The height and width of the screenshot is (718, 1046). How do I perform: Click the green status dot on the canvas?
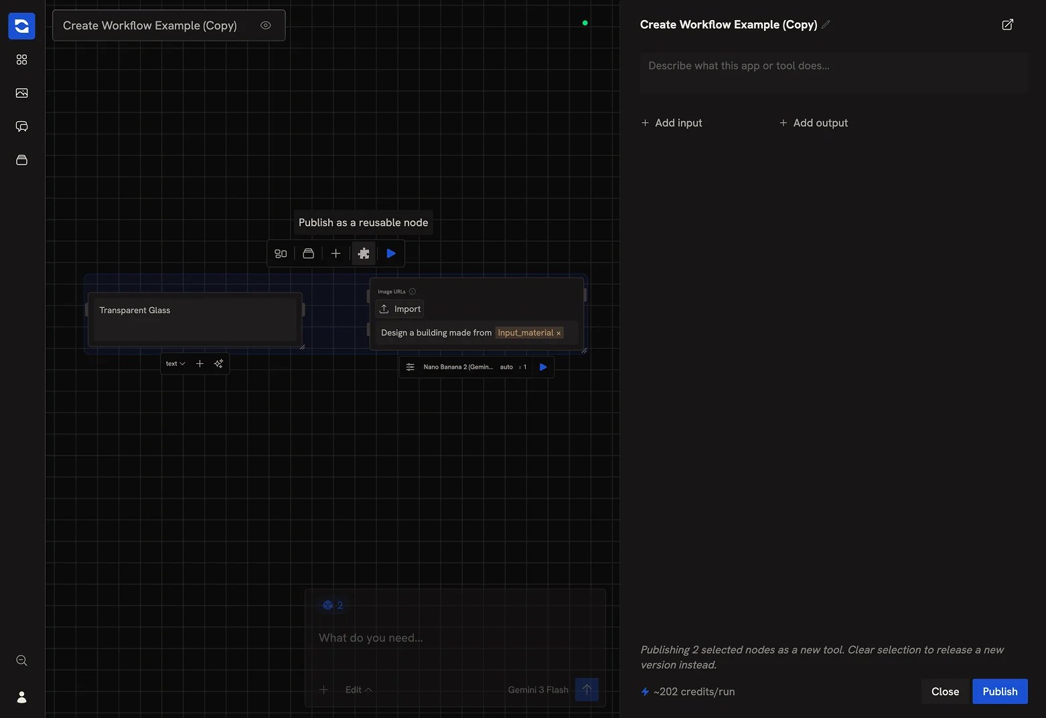[585, 23]
